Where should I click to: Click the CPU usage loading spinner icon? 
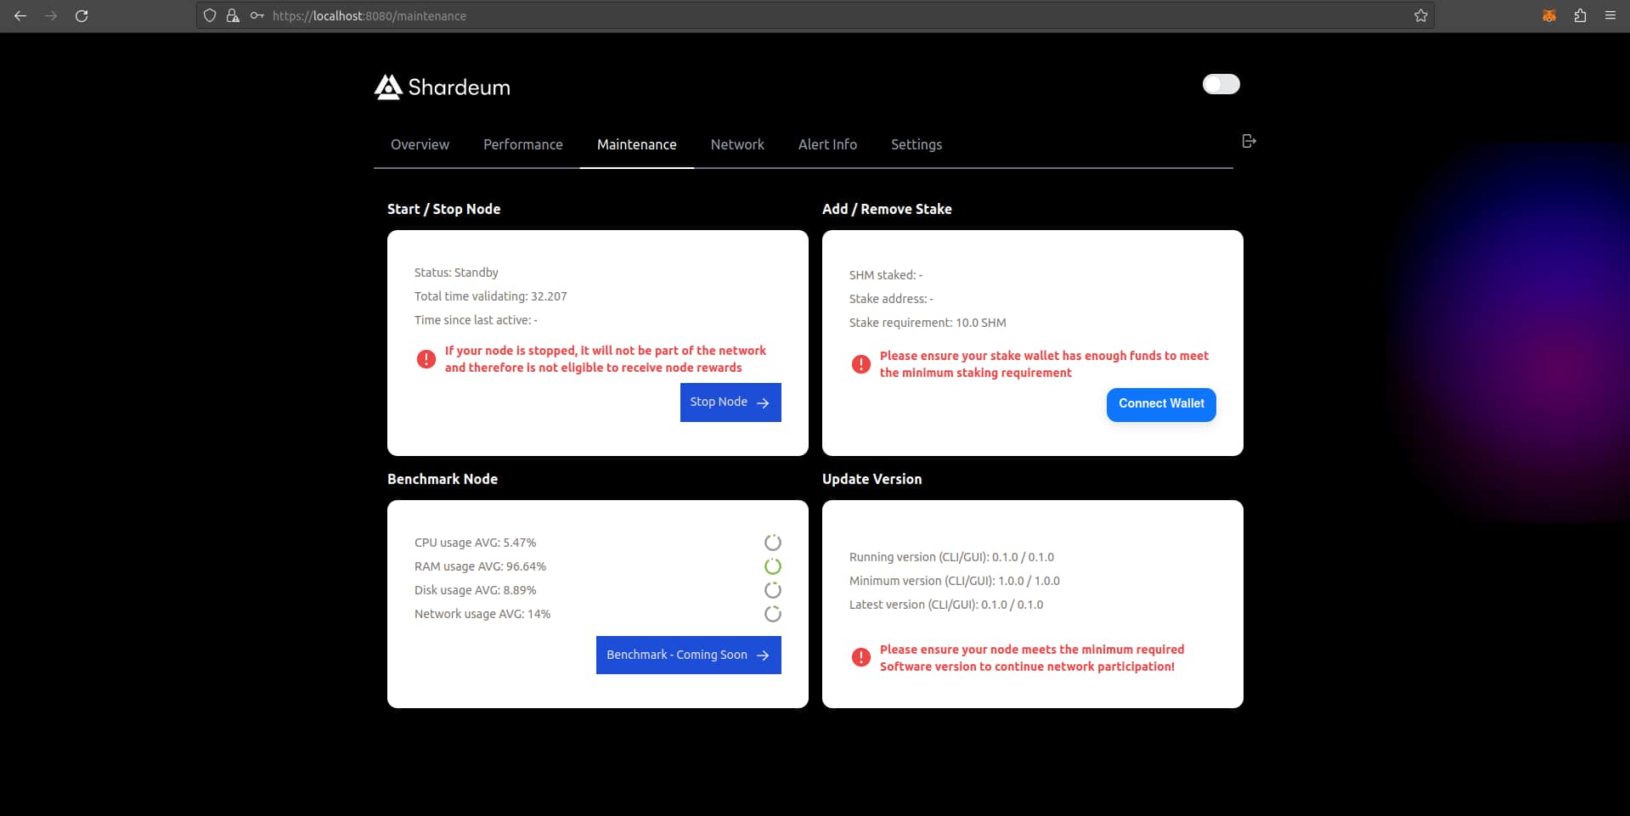coord(772,543)
